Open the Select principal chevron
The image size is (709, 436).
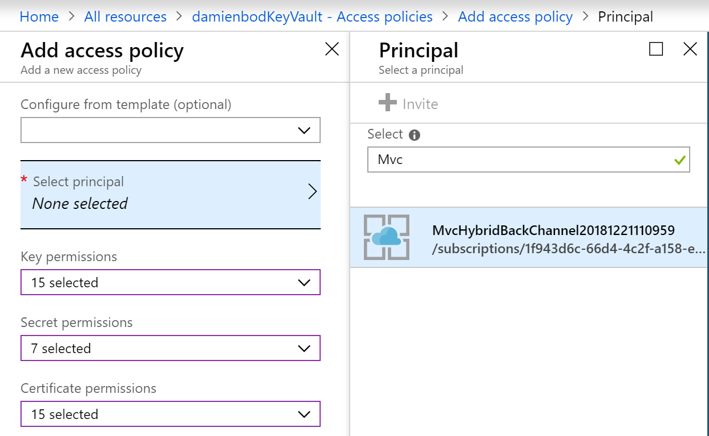coord(312,192)
